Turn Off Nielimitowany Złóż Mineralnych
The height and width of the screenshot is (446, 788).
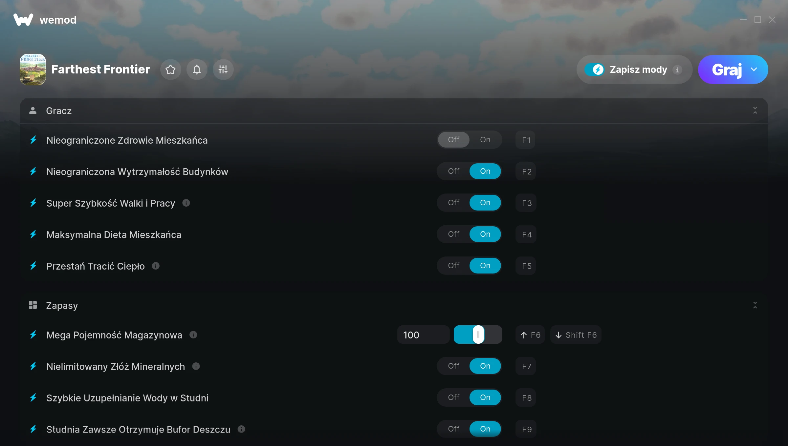point(454,366)
